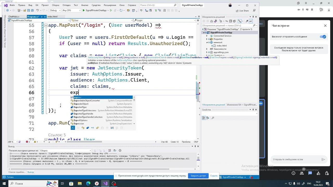
Task: Switch to the Список ошибок tab
Action: point(17,172)
